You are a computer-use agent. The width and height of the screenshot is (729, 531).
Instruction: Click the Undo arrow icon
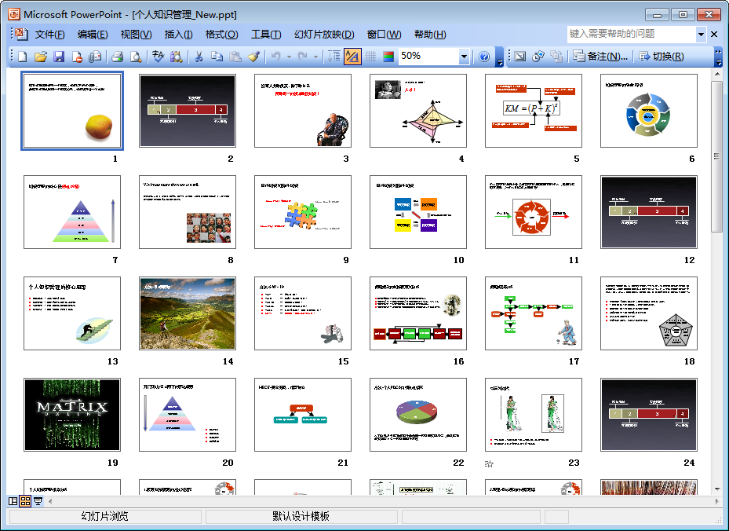pos(275,57)
